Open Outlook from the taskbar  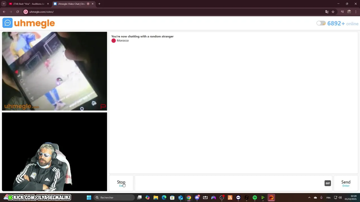click(181, 198)
